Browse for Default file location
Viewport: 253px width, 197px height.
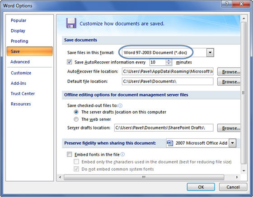tap(229, 82)
